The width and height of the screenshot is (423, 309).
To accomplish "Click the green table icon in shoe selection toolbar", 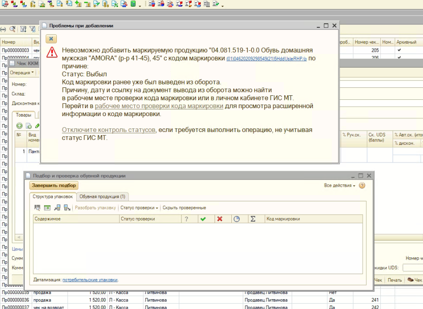I will click(47, 207).
